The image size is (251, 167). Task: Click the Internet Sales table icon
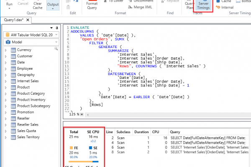click(x=13, y=81)
